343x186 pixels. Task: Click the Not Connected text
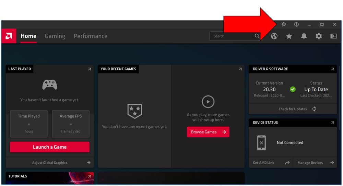coord(290,143)
